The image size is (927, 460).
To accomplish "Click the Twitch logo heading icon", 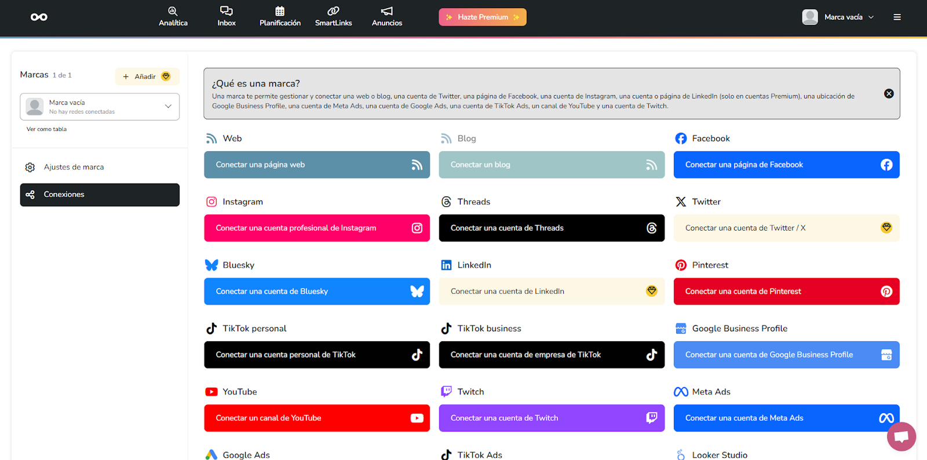I will (446, 392).
